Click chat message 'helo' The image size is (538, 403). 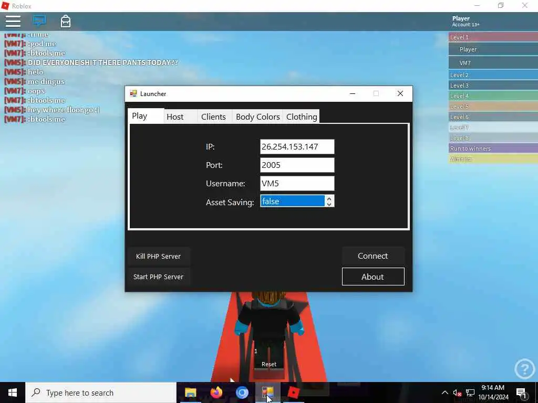pos(35,72)
